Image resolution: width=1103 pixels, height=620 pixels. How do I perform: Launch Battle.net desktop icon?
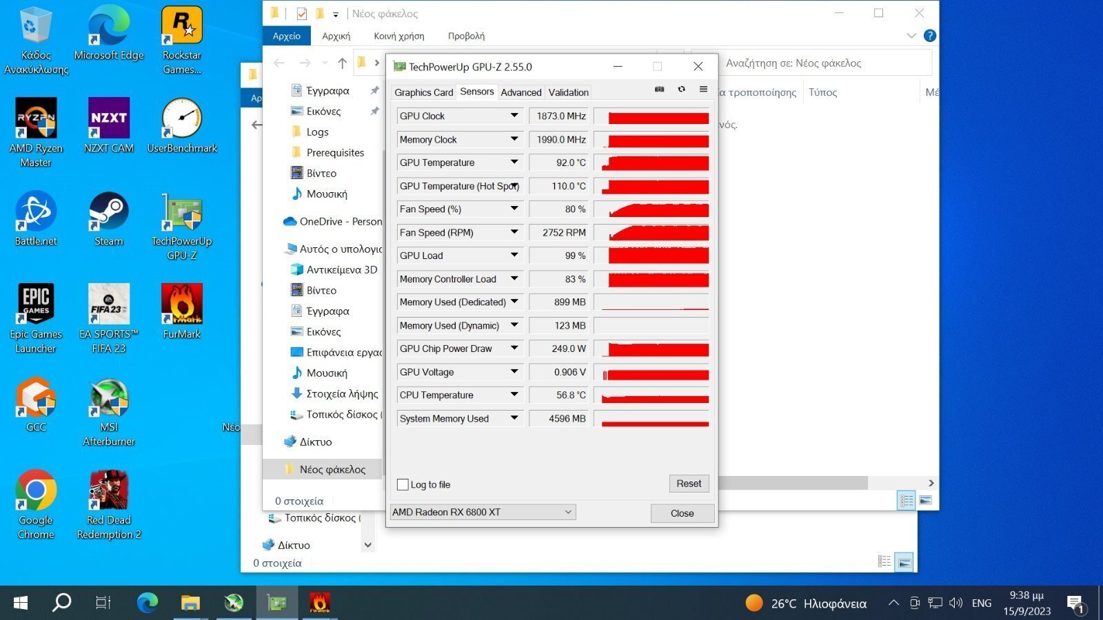(x=36, y=219)
